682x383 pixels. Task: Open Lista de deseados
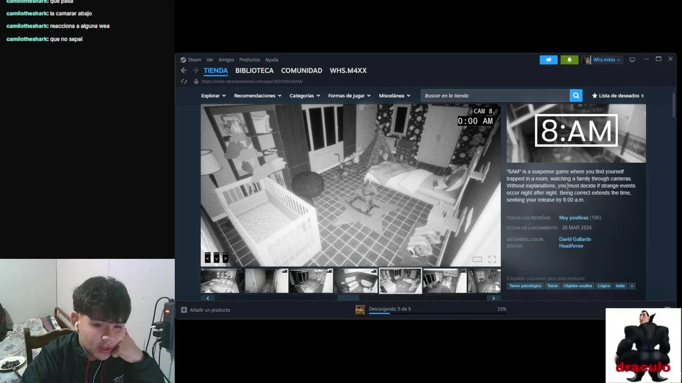coord(619,96)
